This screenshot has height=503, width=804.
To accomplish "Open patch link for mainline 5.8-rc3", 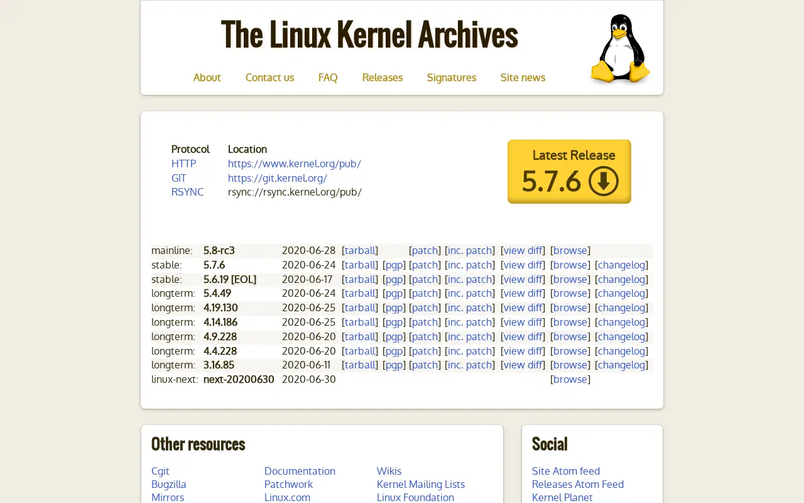I will pos(425,250).
